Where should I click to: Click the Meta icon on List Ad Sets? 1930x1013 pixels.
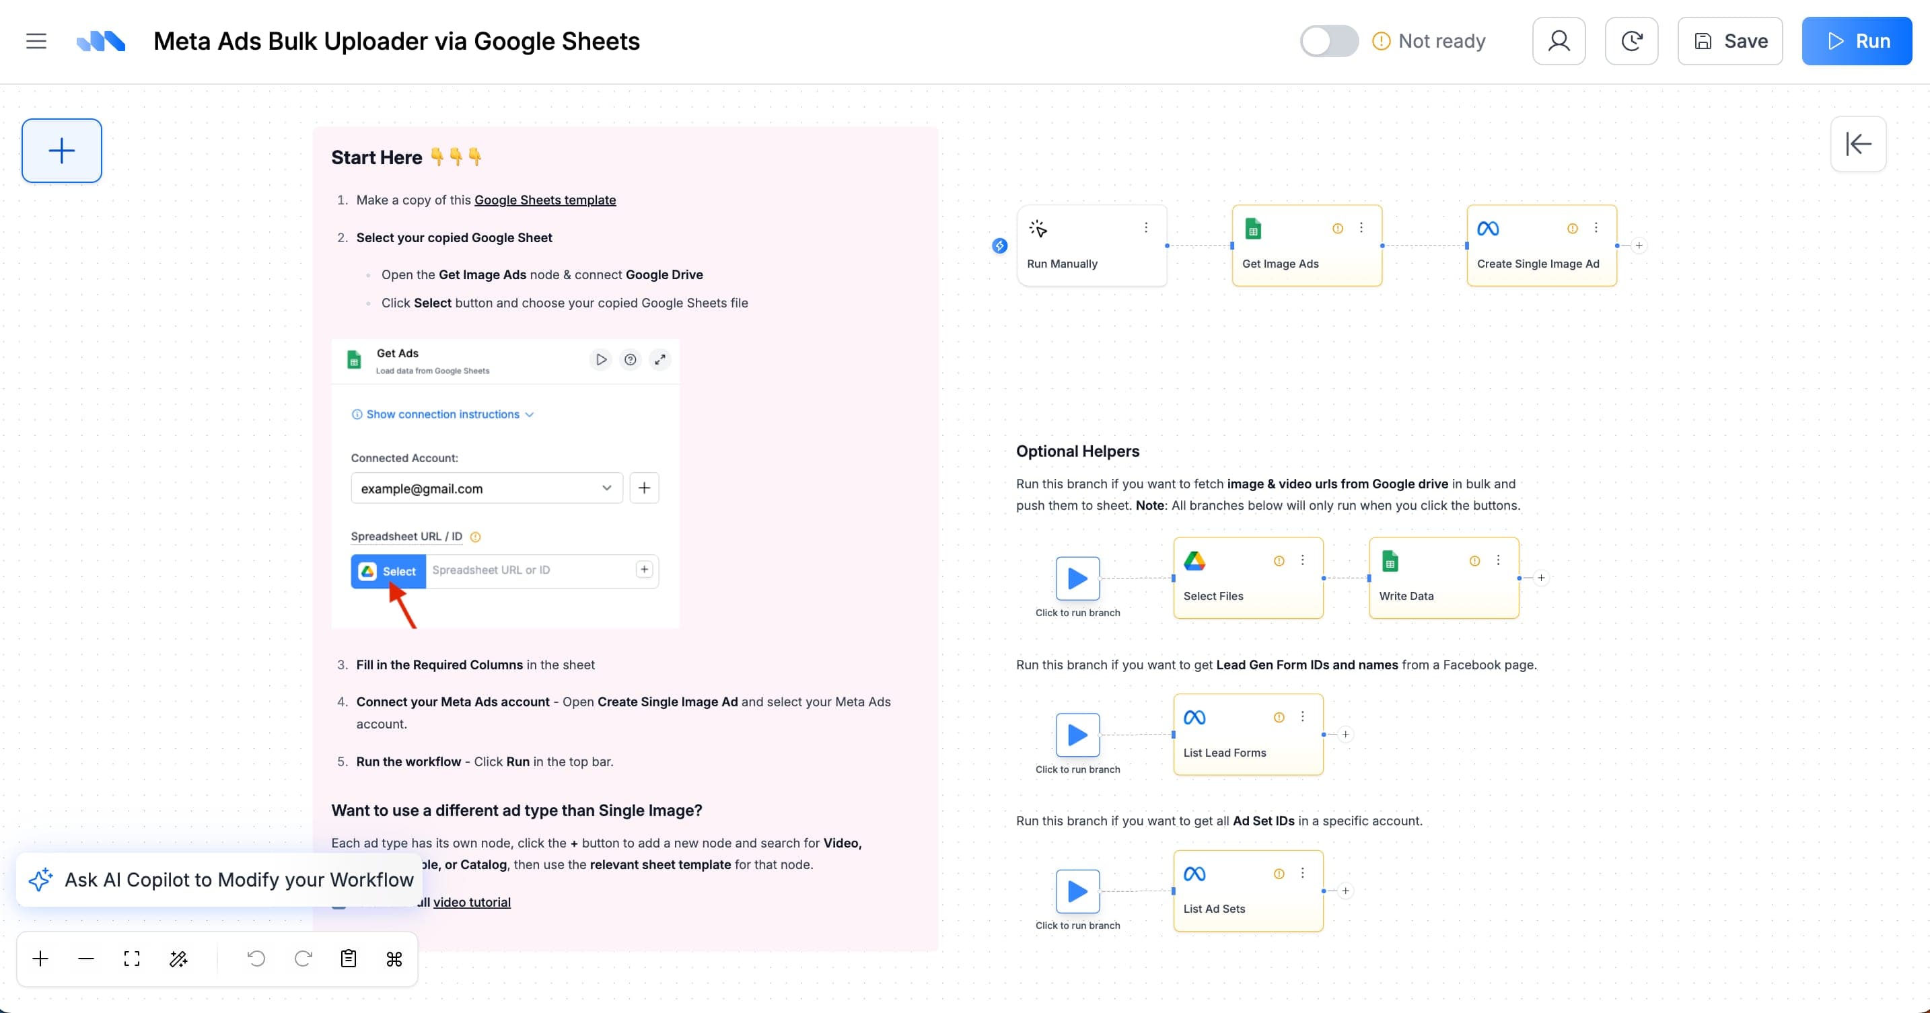coord(1194,874)
